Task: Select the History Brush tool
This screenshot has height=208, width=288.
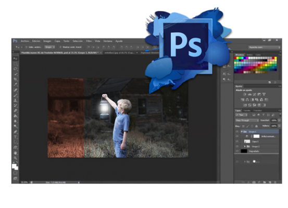Action: [16, 105]
